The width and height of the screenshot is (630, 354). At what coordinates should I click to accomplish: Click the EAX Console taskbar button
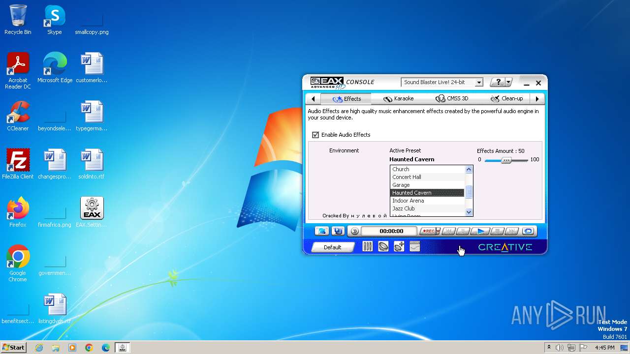coord(123,348)
